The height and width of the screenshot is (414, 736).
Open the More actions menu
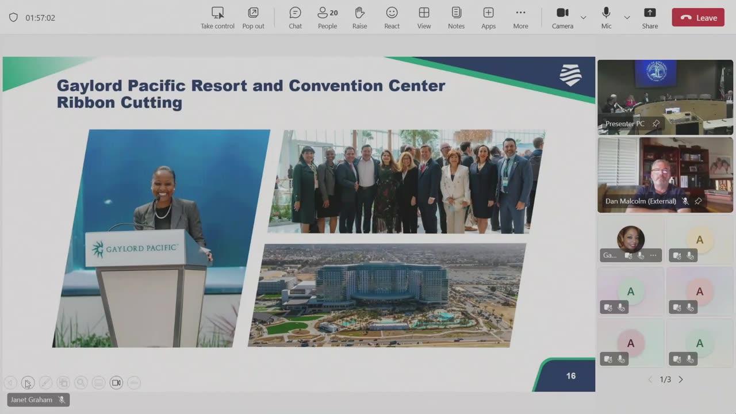pyautogui.click(x=520, y=18)
